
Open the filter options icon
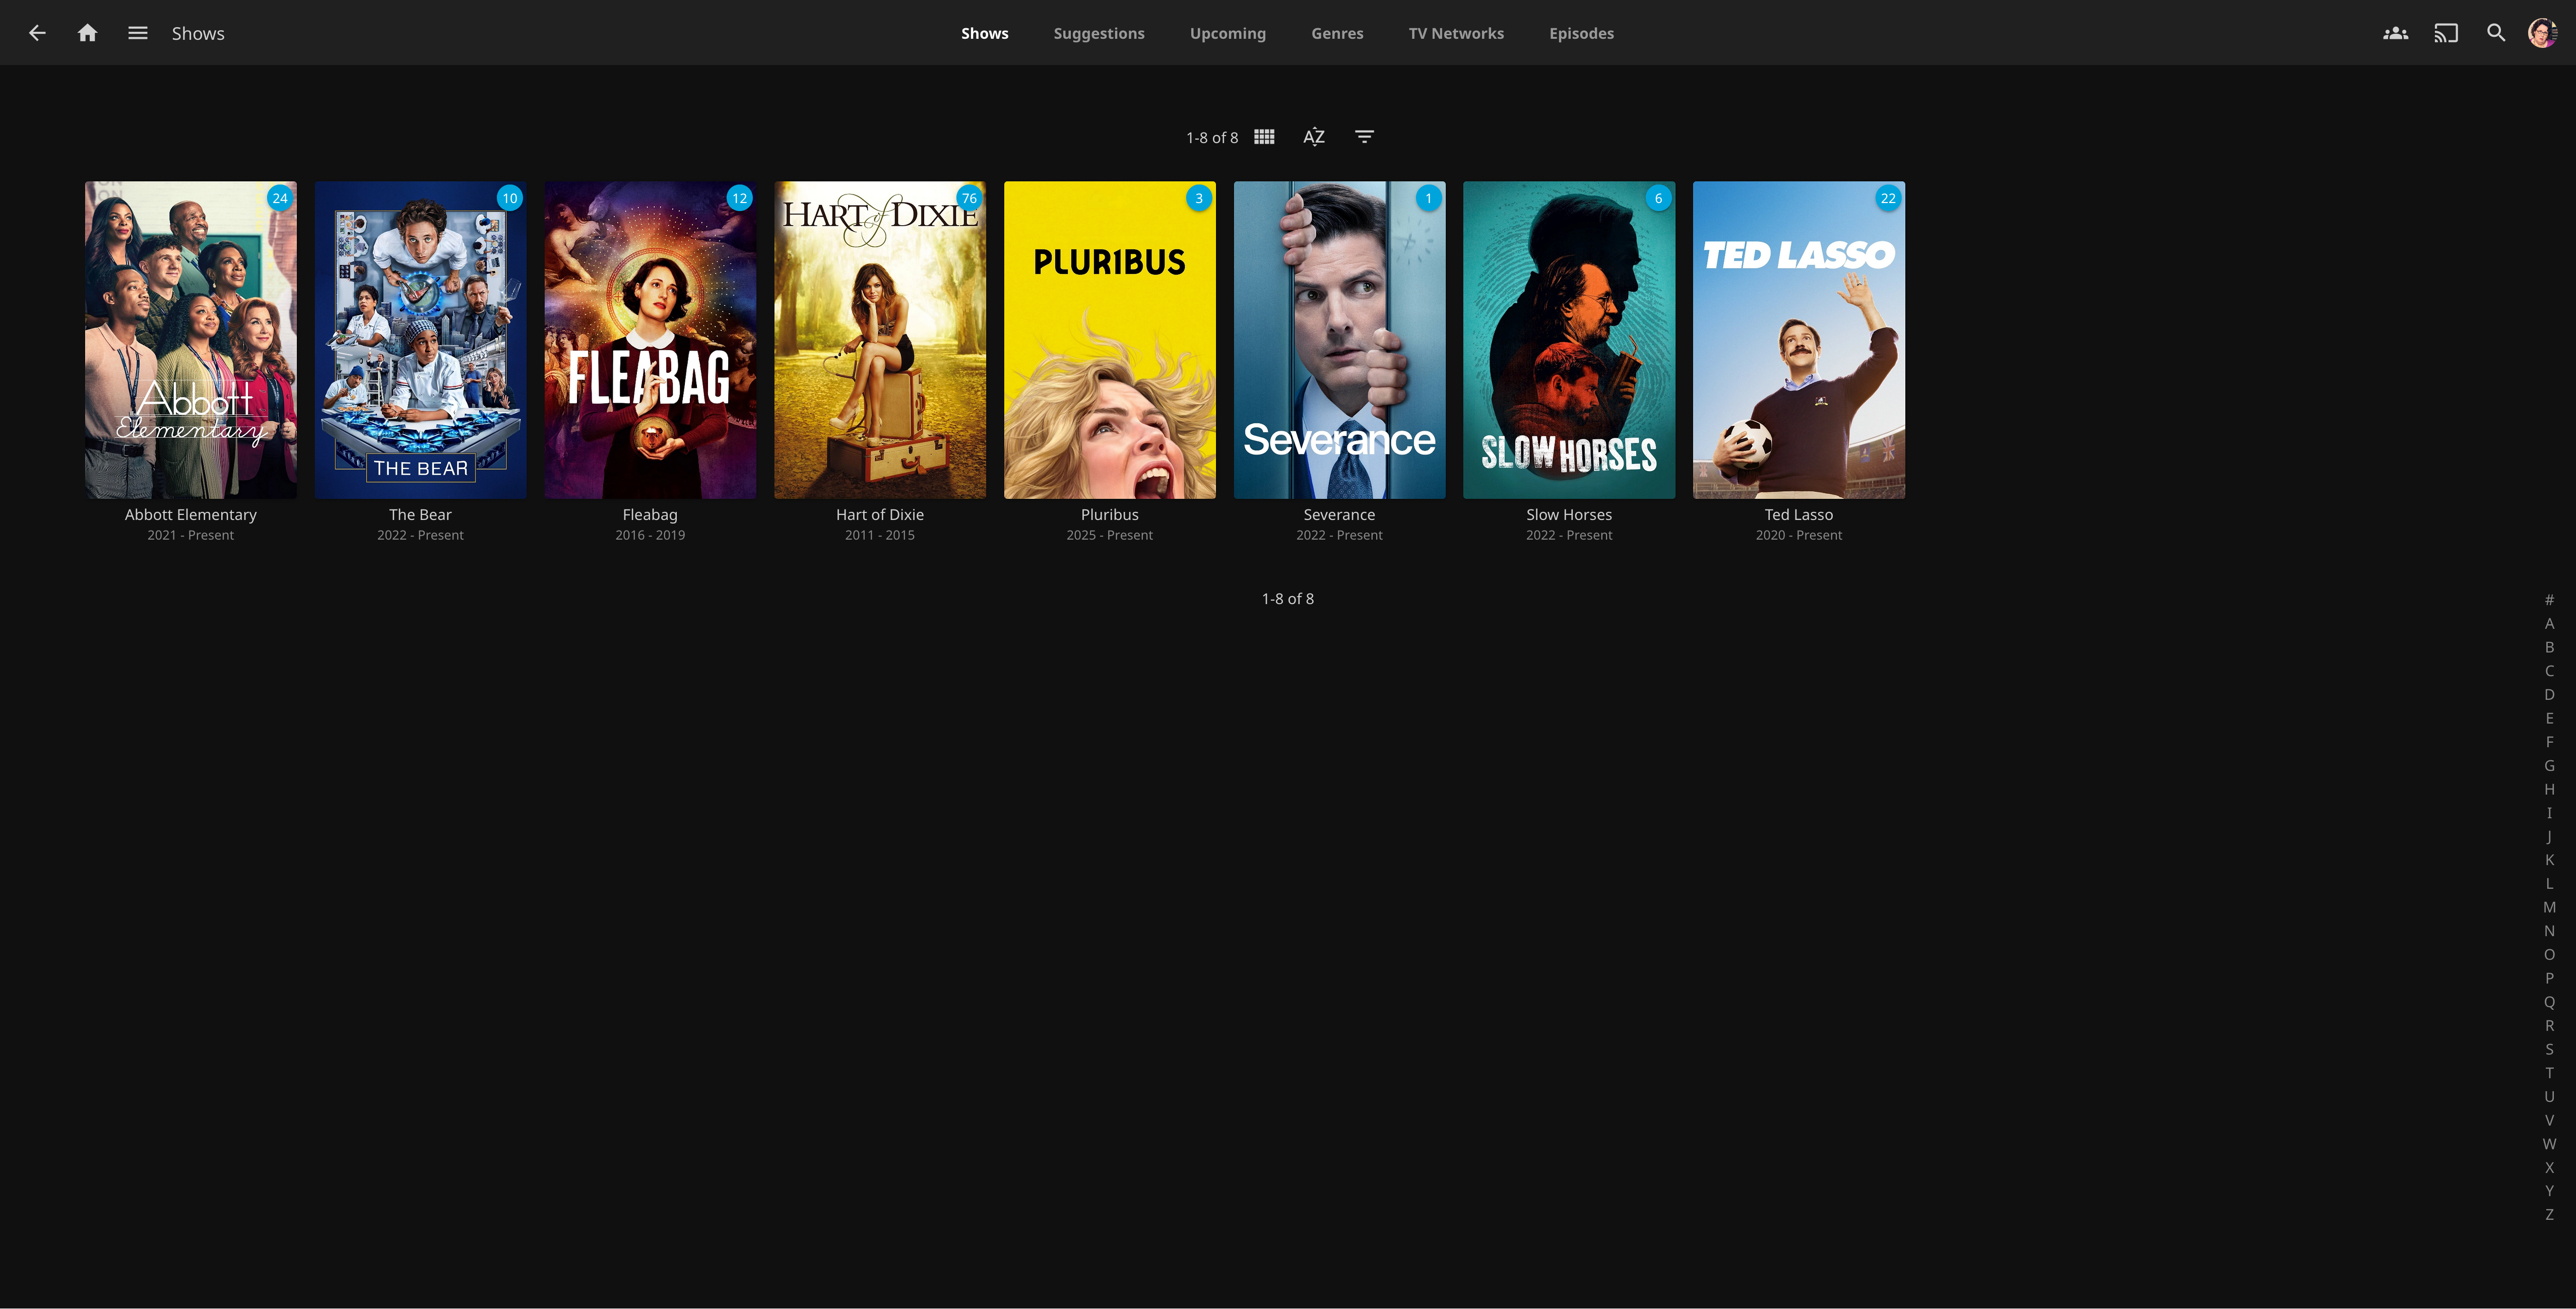[x=1364, y=137]
